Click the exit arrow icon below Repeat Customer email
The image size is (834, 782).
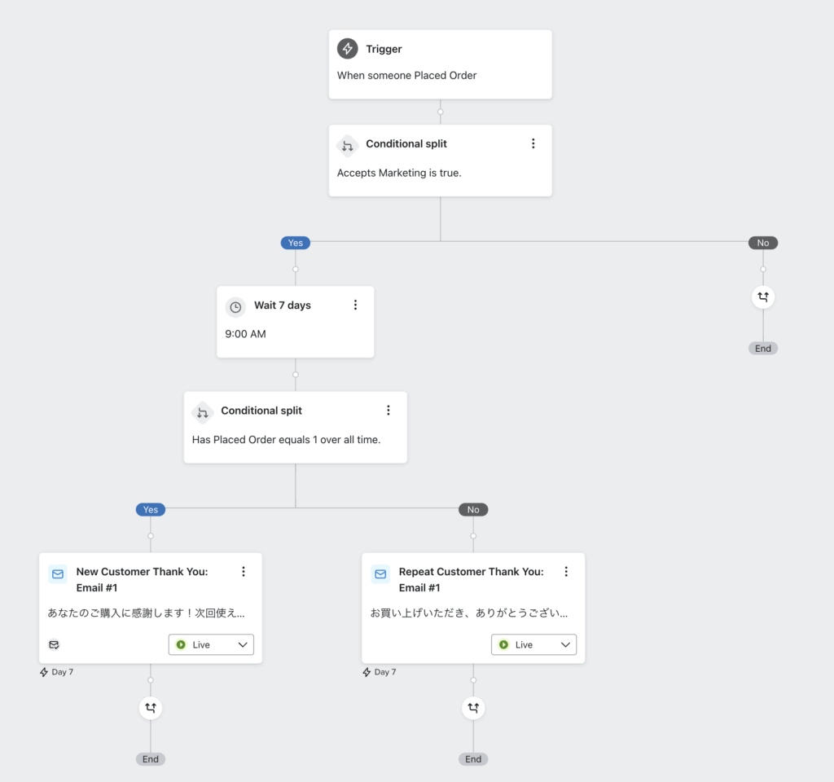tap(473, 708)
